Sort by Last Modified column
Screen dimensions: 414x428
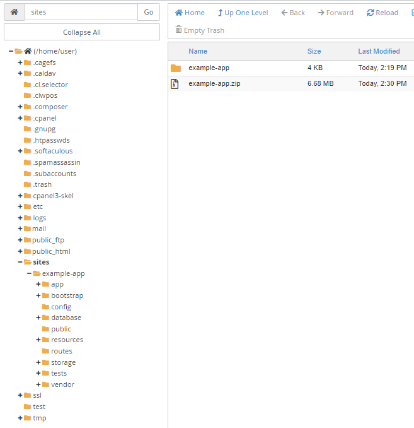coord(379,51)
